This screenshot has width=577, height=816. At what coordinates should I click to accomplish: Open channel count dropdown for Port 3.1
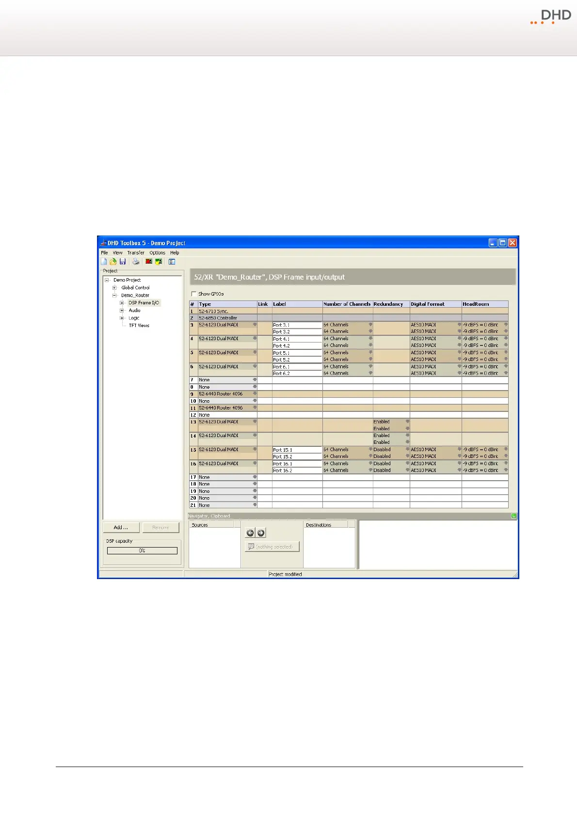tap(370, 325)
